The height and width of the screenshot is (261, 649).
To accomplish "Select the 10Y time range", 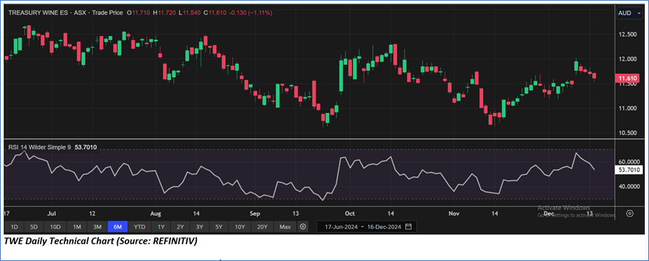I will 240,227.
